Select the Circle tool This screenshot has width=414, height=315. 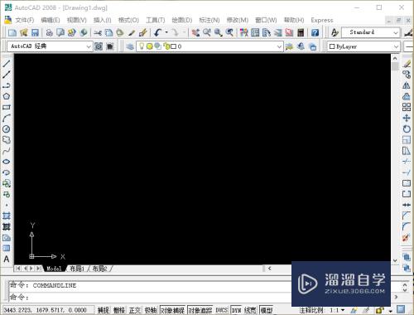(x=7, y=129)
